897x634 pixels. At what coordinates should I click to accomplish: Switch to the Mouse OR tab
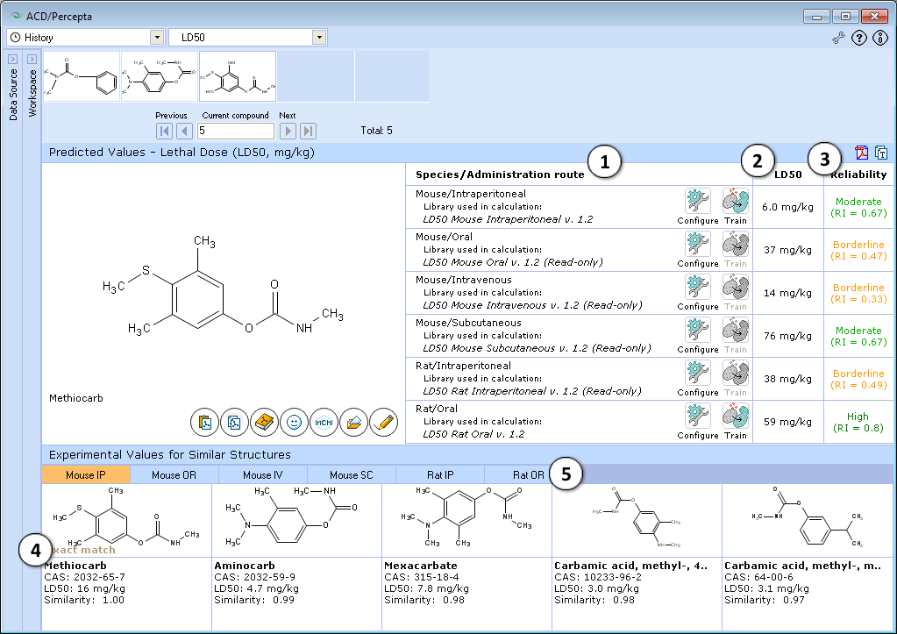coord(174,475)
